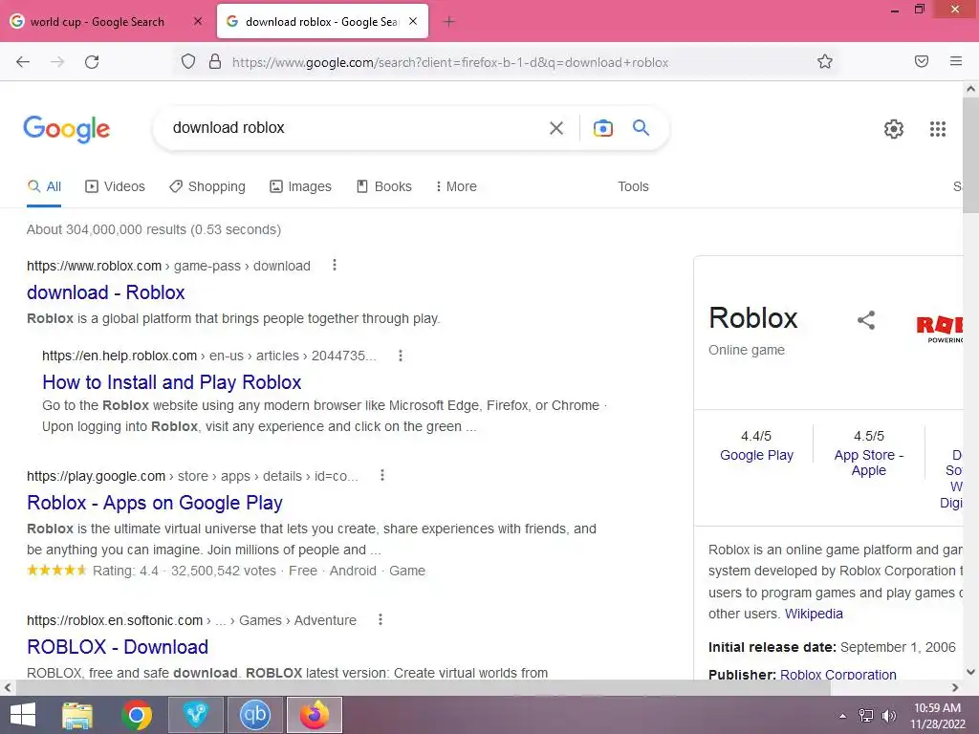
Task: Open options for play.google.com result
Action: [x=382, y=476]
